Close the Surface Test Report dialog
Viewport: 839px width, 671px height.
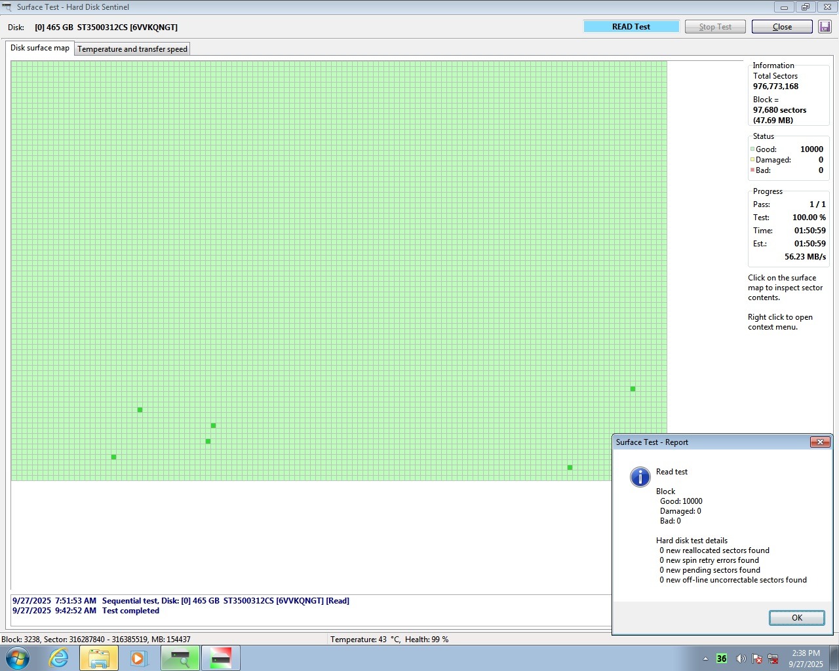[x=796, y=618]
